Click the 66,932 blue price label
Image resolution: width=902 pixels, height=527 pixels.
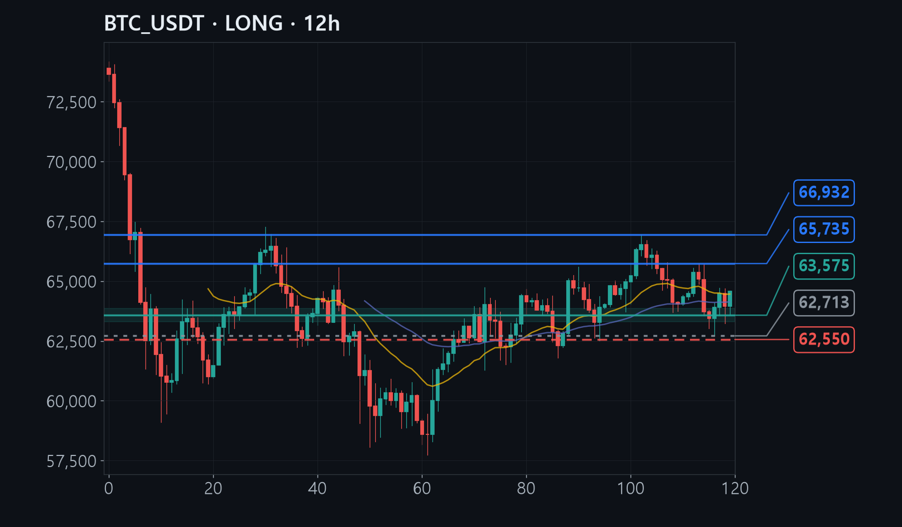pyautogui.click(x=824, y=192)
